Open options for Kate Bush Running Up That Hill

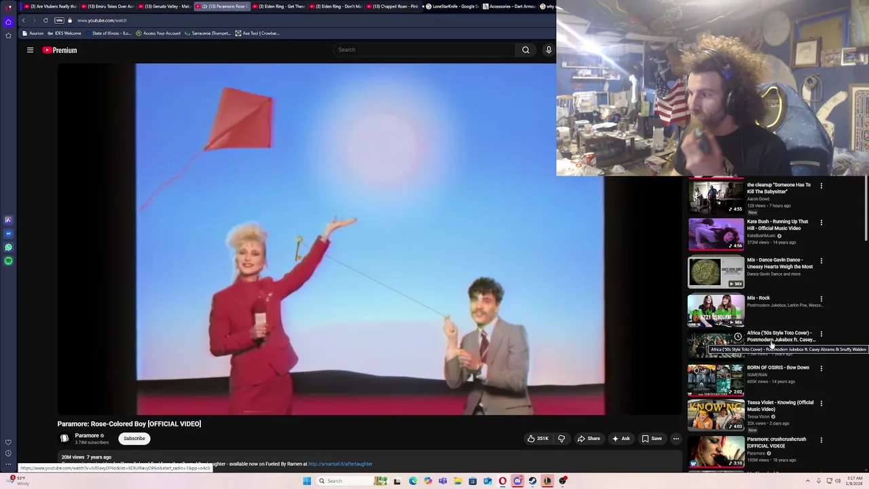click(x=821, y=222)
